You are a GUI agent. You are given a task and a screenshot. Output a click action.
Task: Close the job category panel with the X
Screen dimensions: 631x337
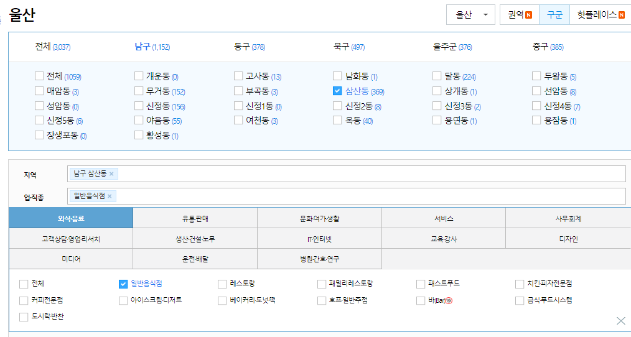click(x=621, y=320)
